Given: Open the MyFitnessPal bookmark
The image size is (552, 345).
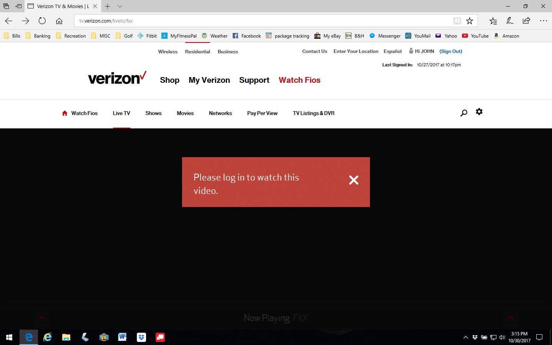Looking at the screenshot, I should point(179,36).
